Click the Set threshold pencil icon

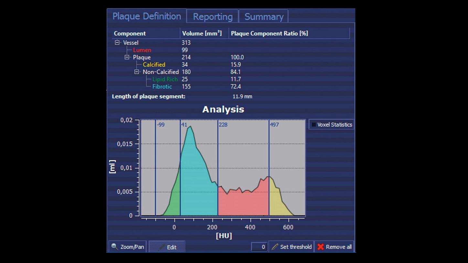pos(275,247)
